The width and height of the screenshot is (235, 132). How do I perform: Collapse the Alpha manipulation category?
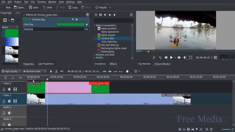tap(95, 25)
